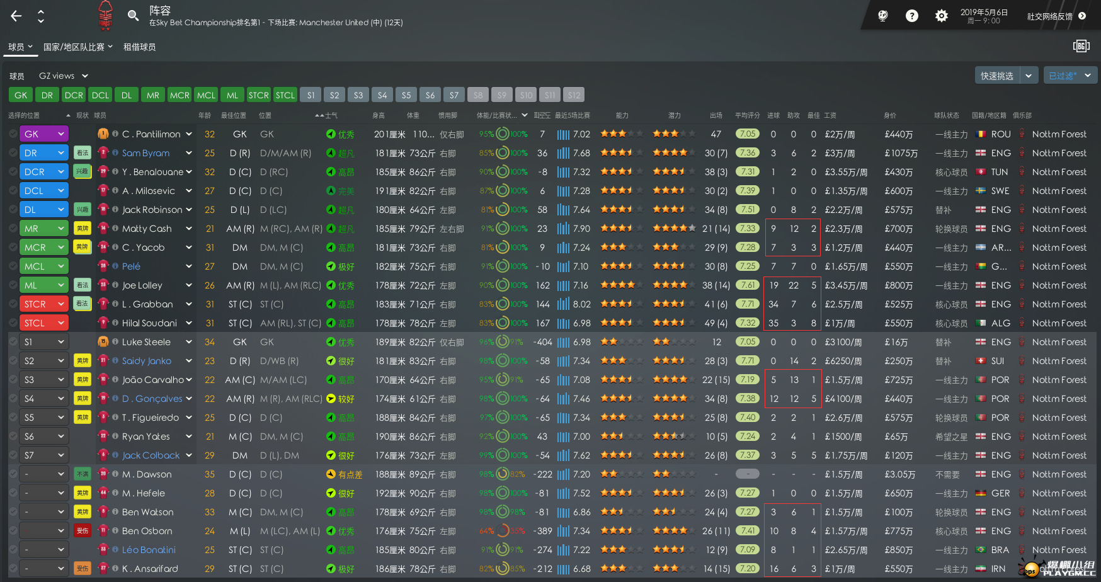
Task: Tick the selection circle for Sam Byram row
Action: tap(13, 153)
